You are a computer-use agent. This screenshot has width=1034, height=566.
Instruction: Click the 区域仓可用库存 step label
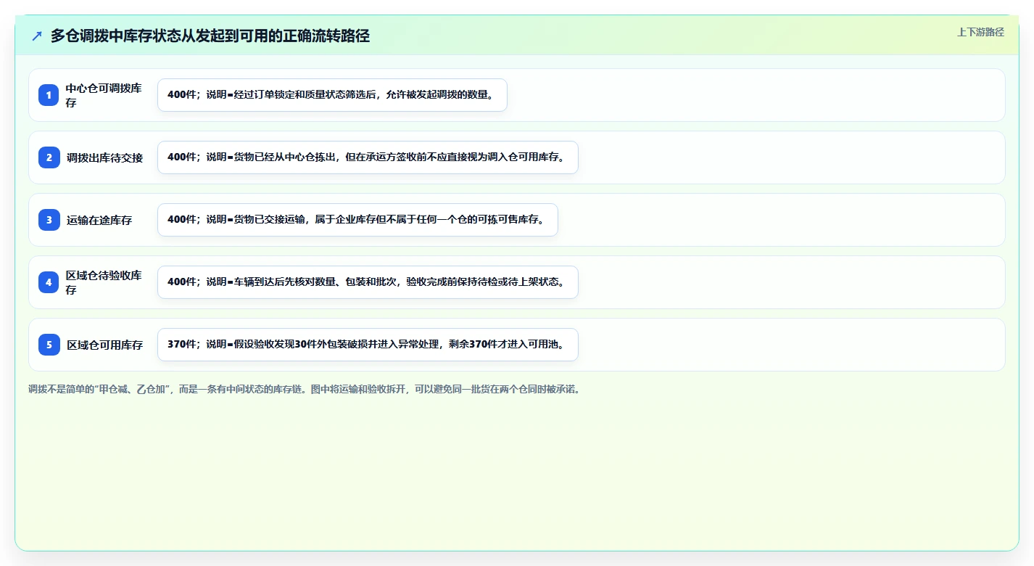pos(104,345)
